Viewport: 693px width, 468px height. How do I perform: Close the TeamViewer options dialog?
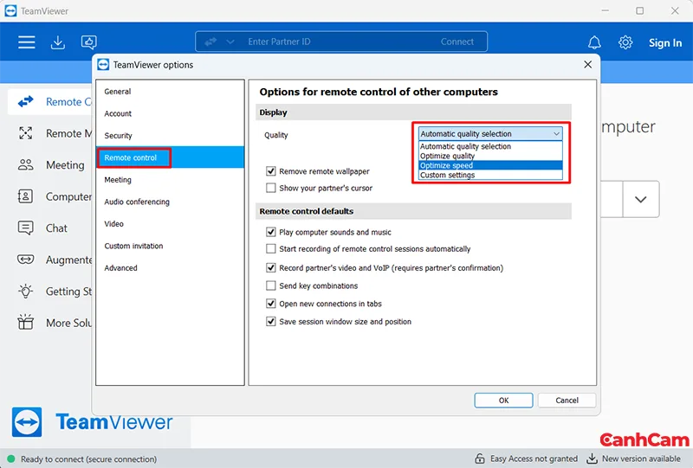pos(588,65)
